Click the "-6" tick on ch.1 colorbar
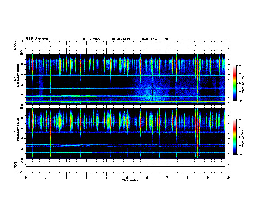257x199 pixels. coord(239,65)
